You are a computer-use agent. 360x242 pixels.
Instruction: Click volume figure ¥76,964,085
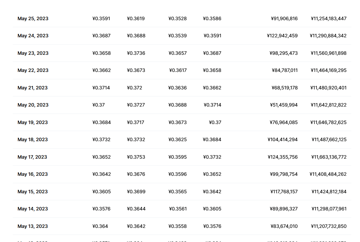(284, 122)
